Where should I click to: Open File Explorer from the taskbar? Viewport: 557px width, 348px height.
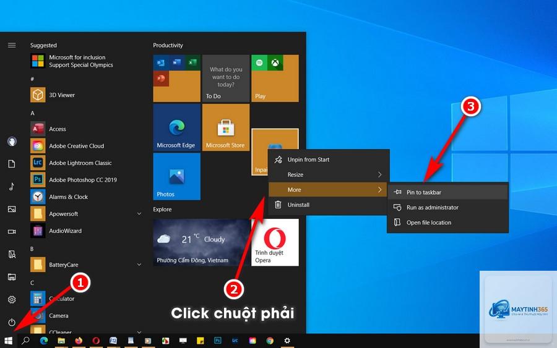point(61,341)
